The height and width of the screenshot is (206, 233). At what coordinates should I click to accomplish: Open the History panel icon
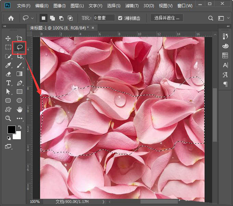(x=225, y=36)
